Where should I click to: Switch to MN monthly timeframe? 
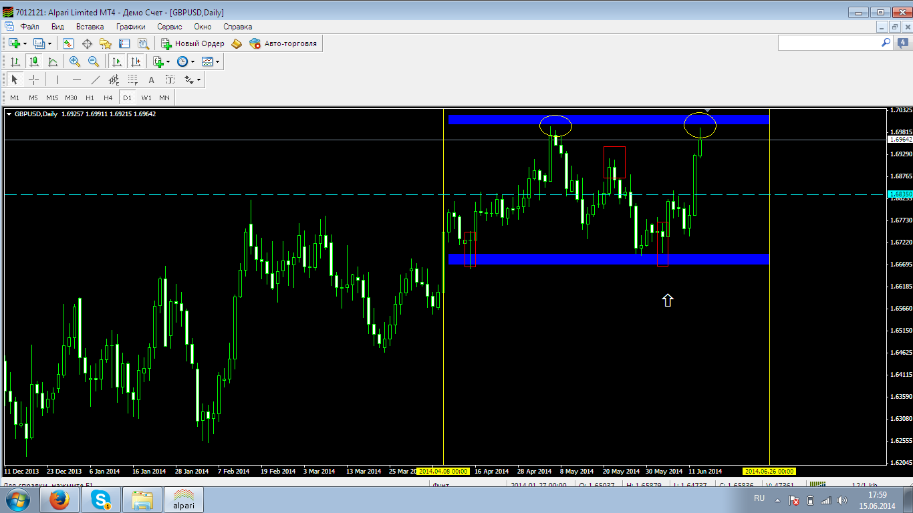pyautogui.click(x=164, y=98)
